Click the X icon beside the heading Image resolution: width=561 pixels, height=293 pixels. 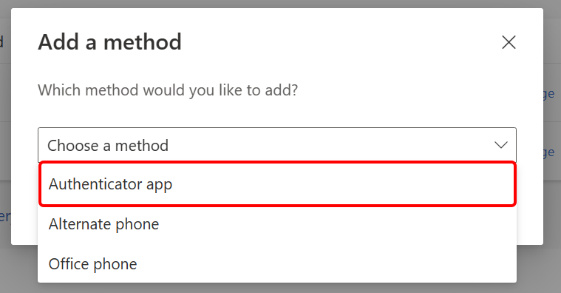coord(509,42)
